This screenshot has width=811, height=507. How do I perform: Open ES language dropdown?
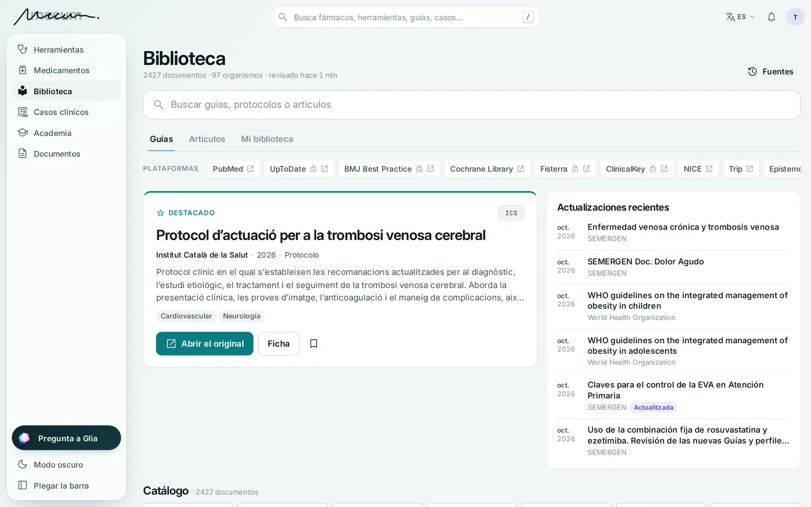click(741, 17)
